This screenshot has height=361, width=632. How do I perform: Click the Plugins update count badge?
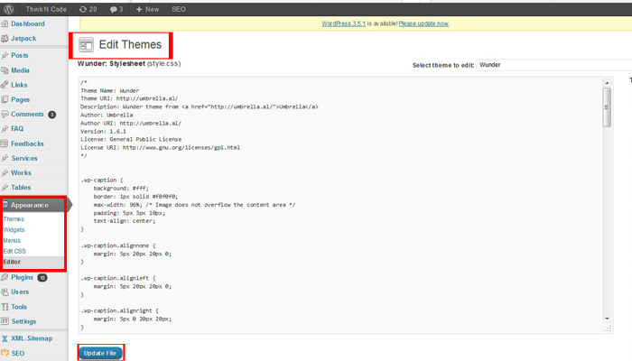tap(42, 278)
